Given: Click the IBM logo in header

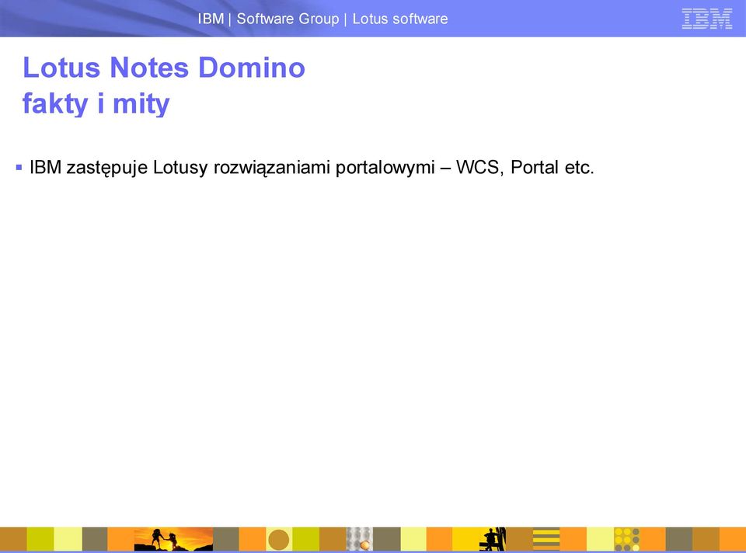Looking at the screenshot, I should (707, 19).
